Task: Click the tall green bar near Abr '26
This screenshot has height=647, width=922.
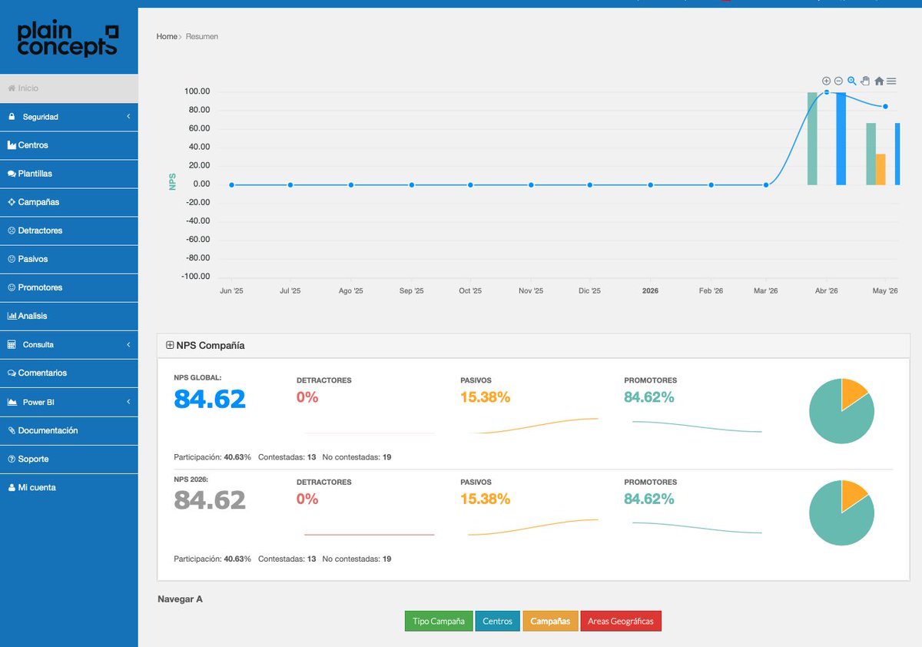Action: pyautogui.click(x=812, y=138)
